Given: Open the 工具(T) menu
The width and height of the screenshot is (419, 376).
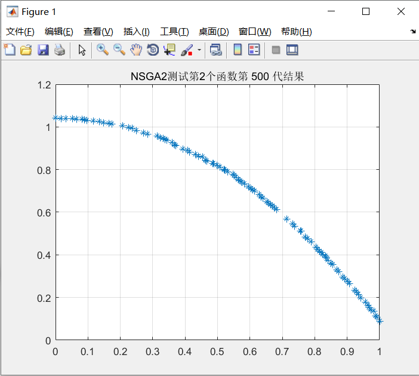Looking at the screenshot, I should click(x=174, y=32).
